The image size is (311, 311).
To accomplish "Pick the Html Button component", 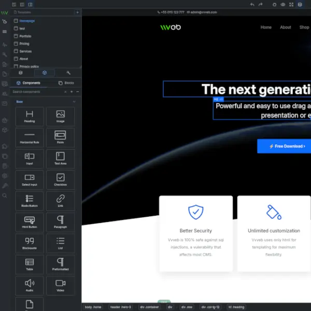I will coord(30,222).
